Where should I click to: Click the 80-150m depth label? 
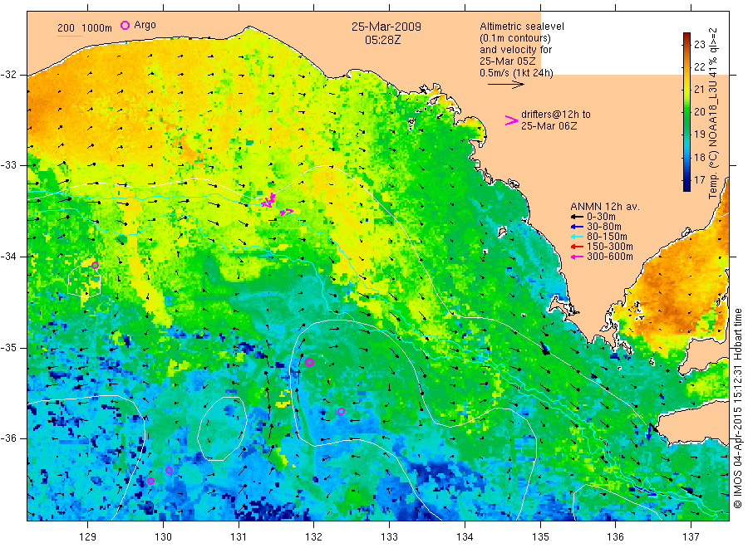608,237
